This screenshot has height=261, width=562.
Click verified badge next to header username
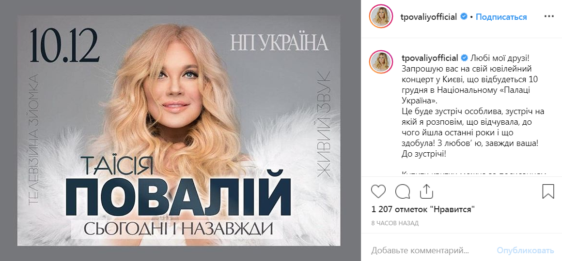(464, 16)
